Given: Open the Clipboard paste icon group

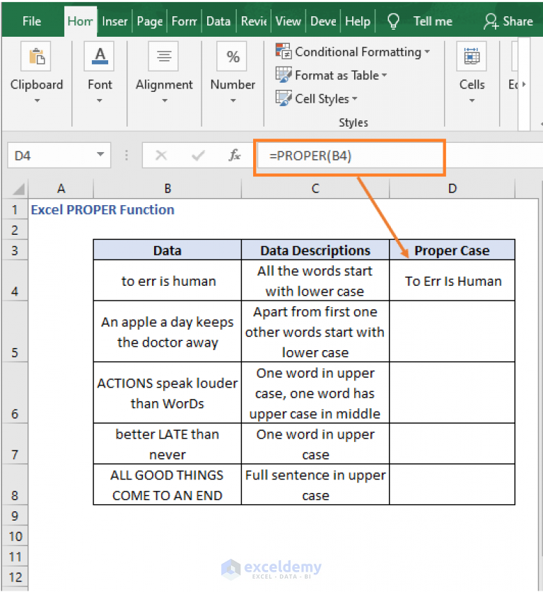Looking at the screenshot, I should (x=36, y=57).
